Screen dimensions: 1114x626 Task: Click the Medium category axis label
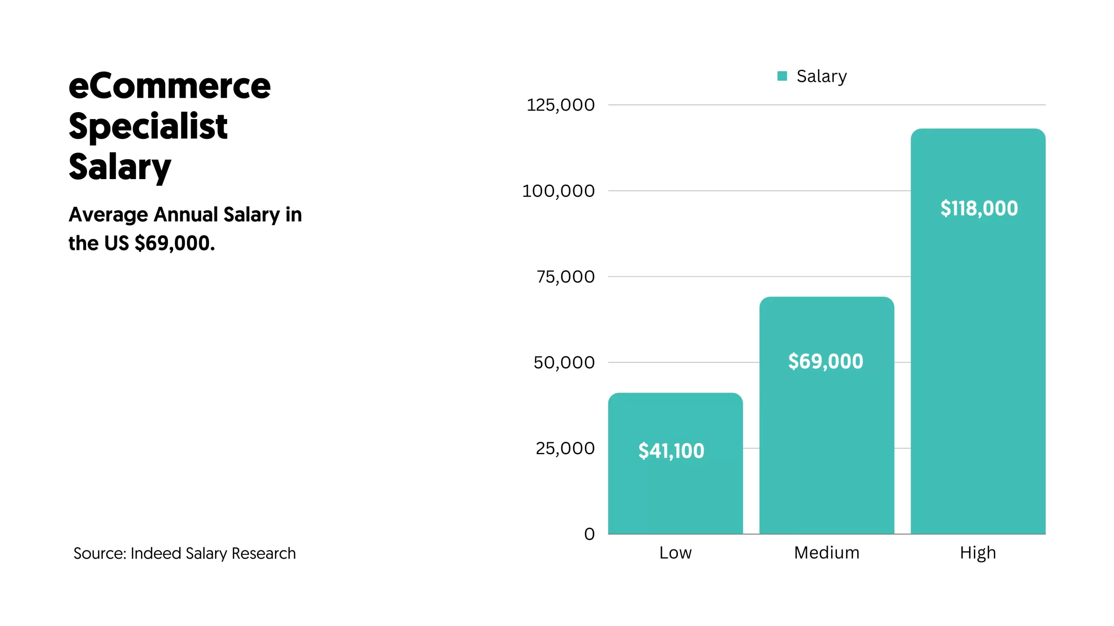point(827,553)
